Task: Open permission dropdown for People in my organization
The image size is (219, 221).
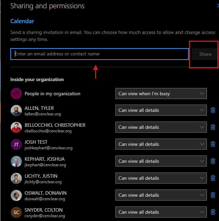Action: 161,94
